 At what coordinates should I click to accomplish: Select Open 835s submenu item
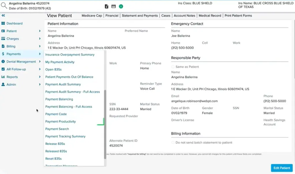53,70
